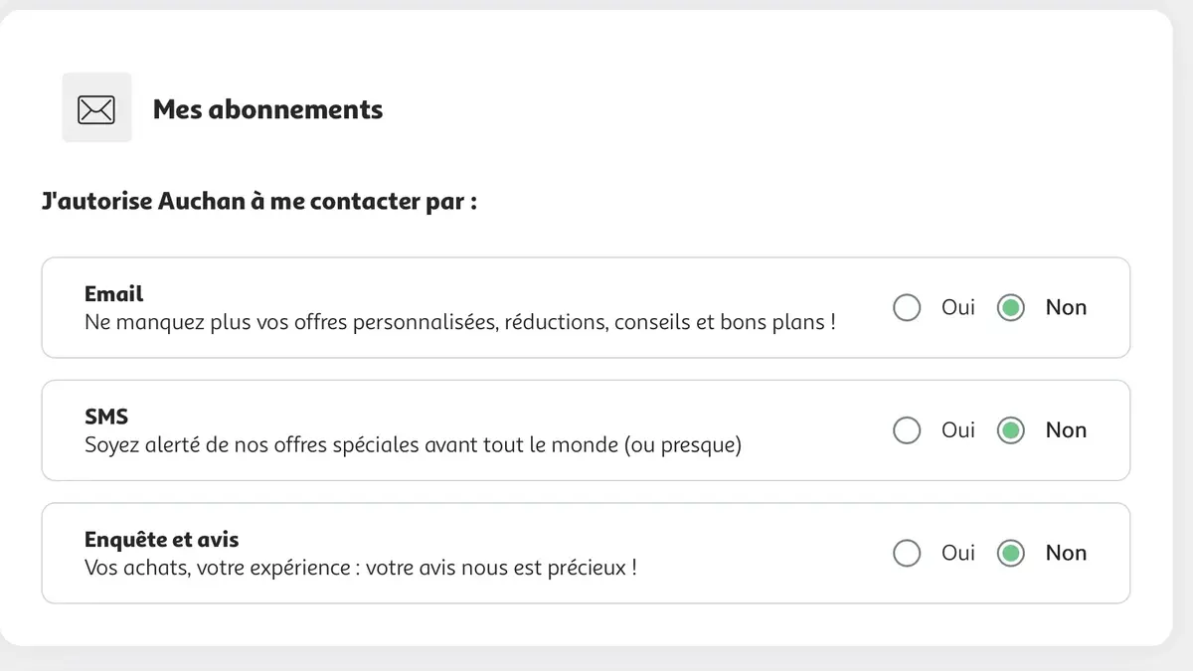The width and height of the screenshot is (1193, 671).
Task: Click the Enquête et avis heading
Action: coord(160,539)
